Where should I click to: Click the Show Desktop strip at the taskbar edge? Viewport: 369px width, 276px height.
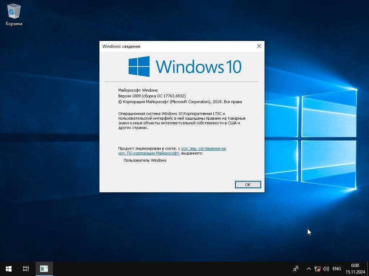tap(368, 269)
